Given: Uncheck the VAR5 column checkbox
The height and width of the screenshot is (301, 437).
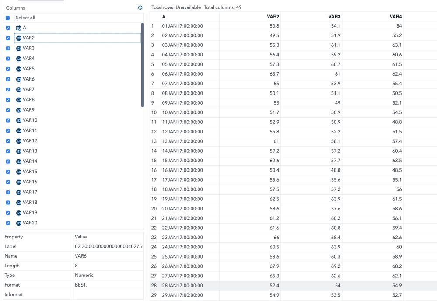Looking at the screenshot, I should pos(8,69).
